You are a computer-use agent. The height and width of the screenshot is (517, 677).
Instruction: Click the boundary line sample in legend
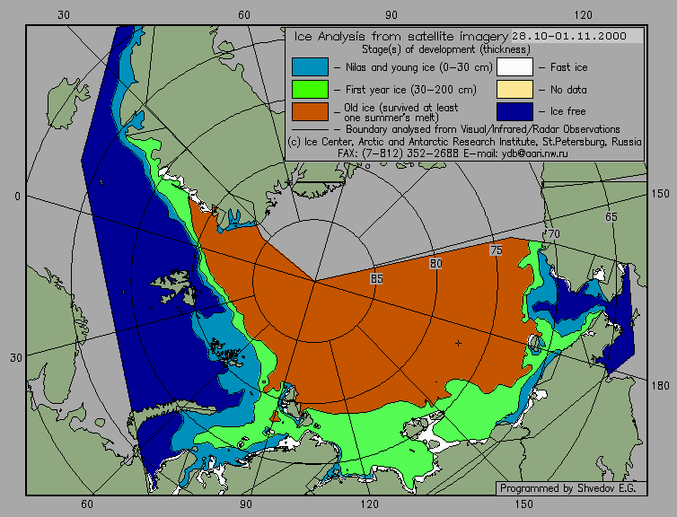pos(310,129)
